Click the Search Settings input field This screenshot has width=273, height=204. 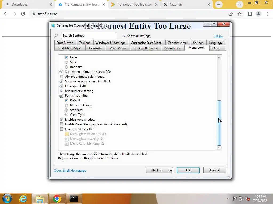[89, 36]
